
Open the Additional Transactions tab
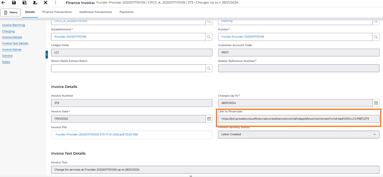click(96, 12)
